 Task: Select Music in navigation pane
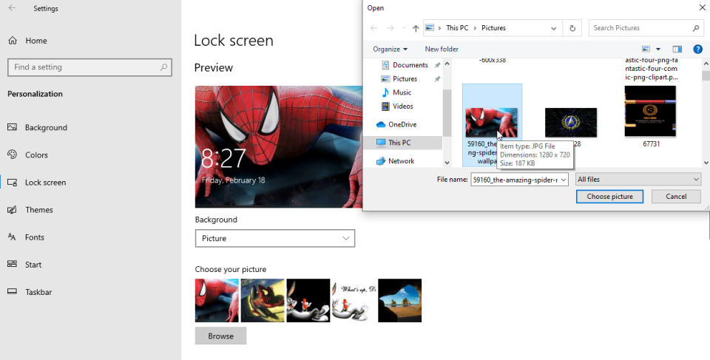(x=396, y=92)
